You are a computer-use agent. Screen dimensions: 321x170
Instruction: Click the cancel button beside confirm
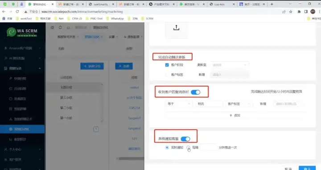(288, 168)
